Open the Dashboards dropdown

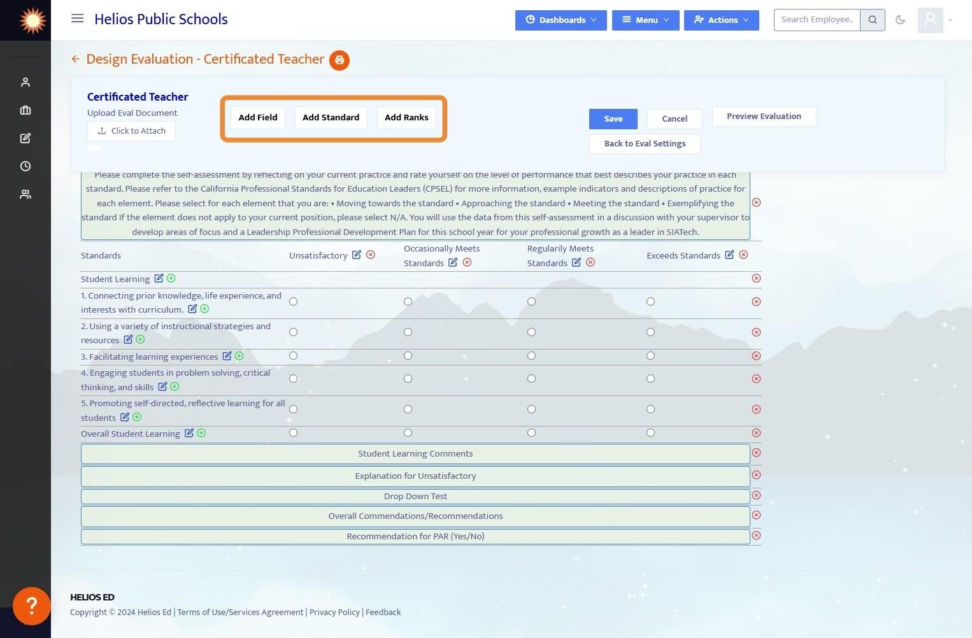click(561, 20)
